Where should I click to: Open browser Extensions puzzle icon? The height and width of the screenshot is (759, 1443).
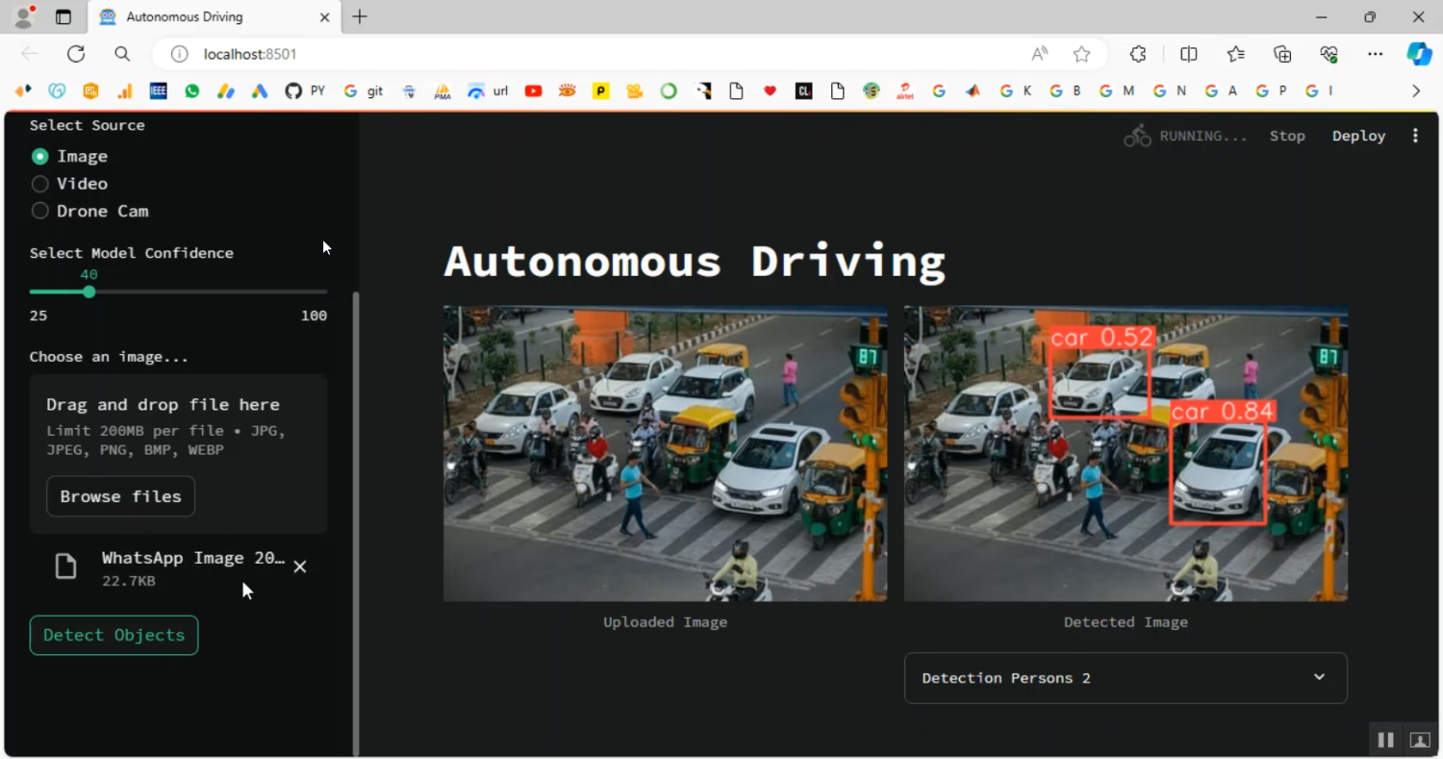[x=1138, y=55]
